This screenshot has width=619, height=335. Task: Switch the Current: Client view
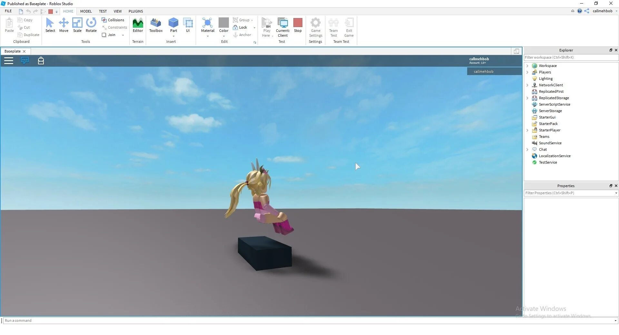coord(283,27)
